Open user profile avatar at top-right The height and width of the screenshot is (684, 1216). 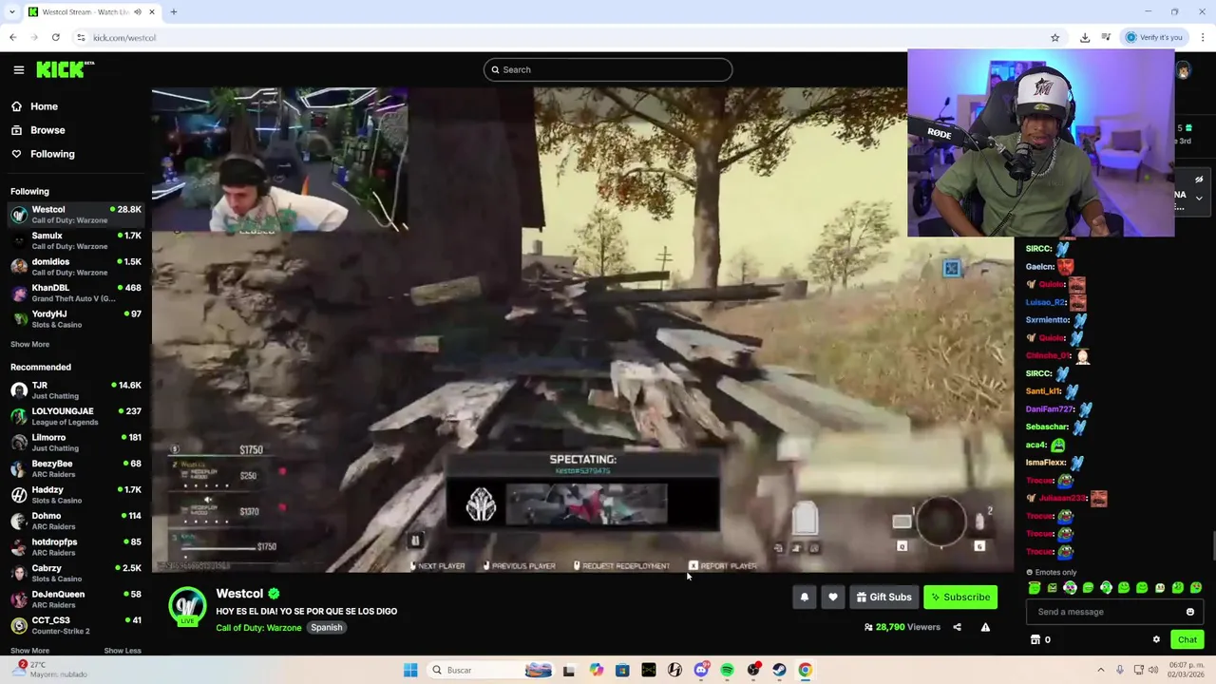click(x=1184, y=71)
